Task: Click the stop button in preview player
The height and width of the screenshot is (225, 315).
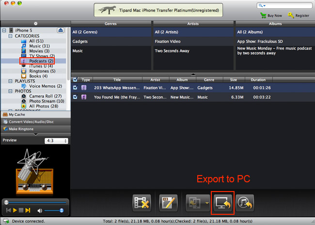Action: [x=21, y=210]
